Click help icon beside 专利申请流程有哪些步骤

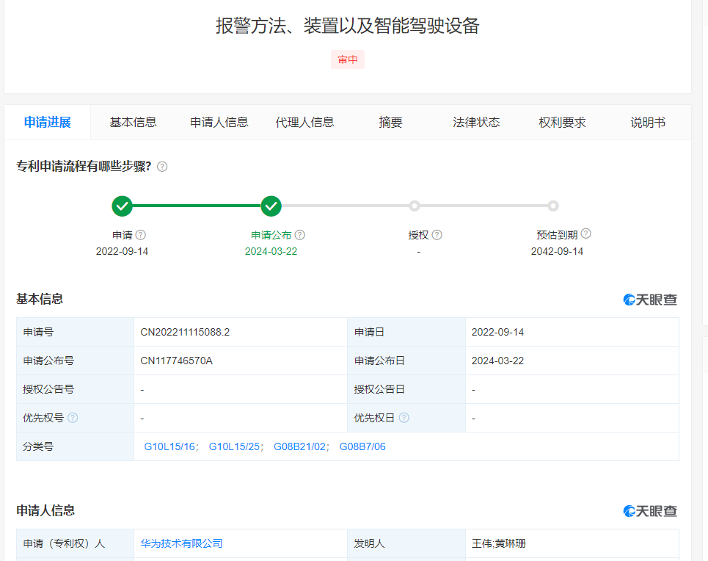(162, 167)
